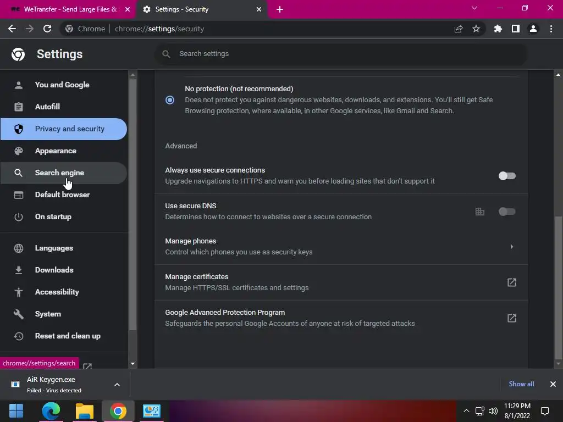Viewport: 563px width, 422px height.
Task: Click the Chrome logo beside Settings title
Action: tap(18, 54)
